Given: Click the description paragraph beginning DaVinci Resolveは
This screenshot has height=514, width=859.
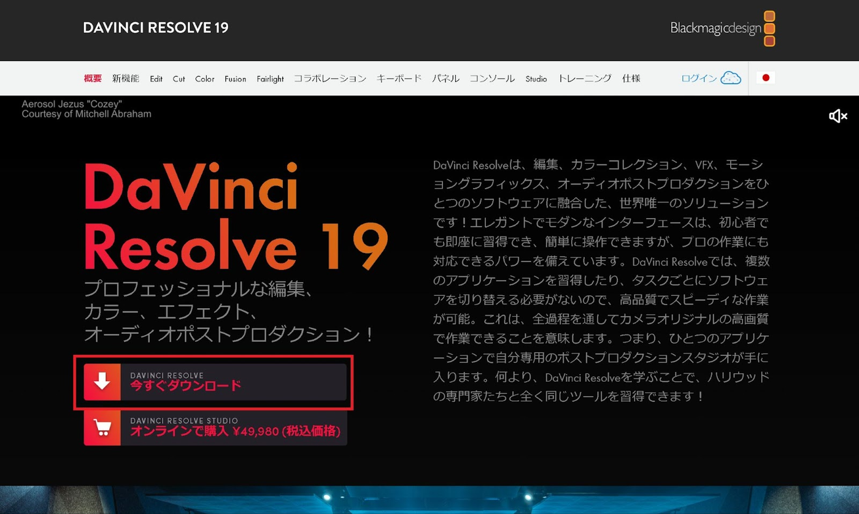Looking at the screenshot, I should click(x=601, y=281).
